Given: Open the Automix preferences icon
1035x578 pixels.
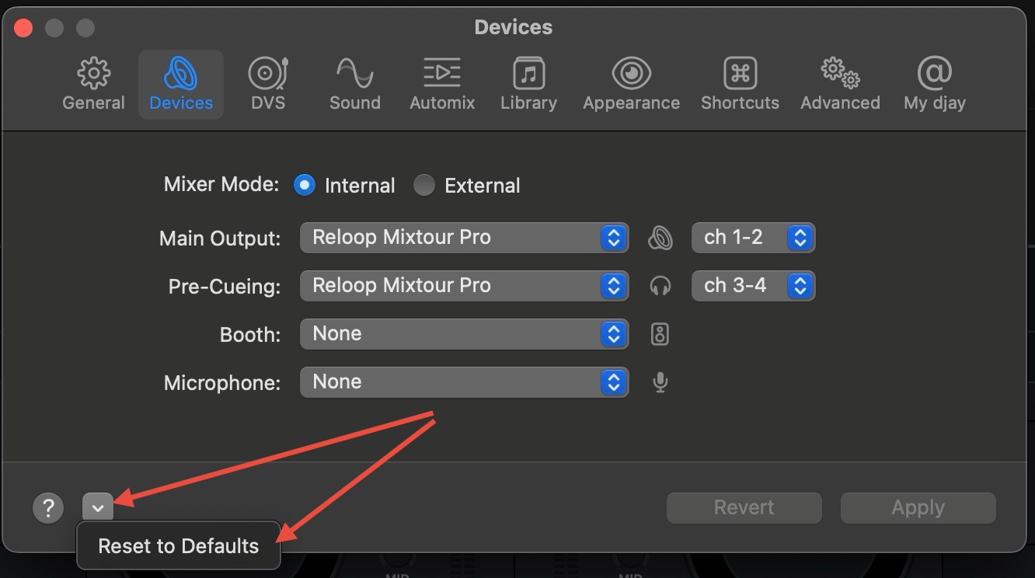Looking at the screenshot, I should click(442, 74).
